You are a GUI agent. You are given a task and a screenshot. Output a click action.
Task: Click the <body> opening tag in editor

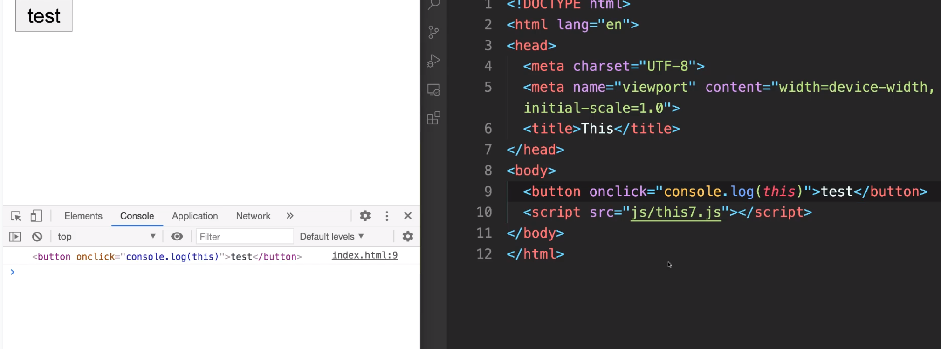point(531,171)
